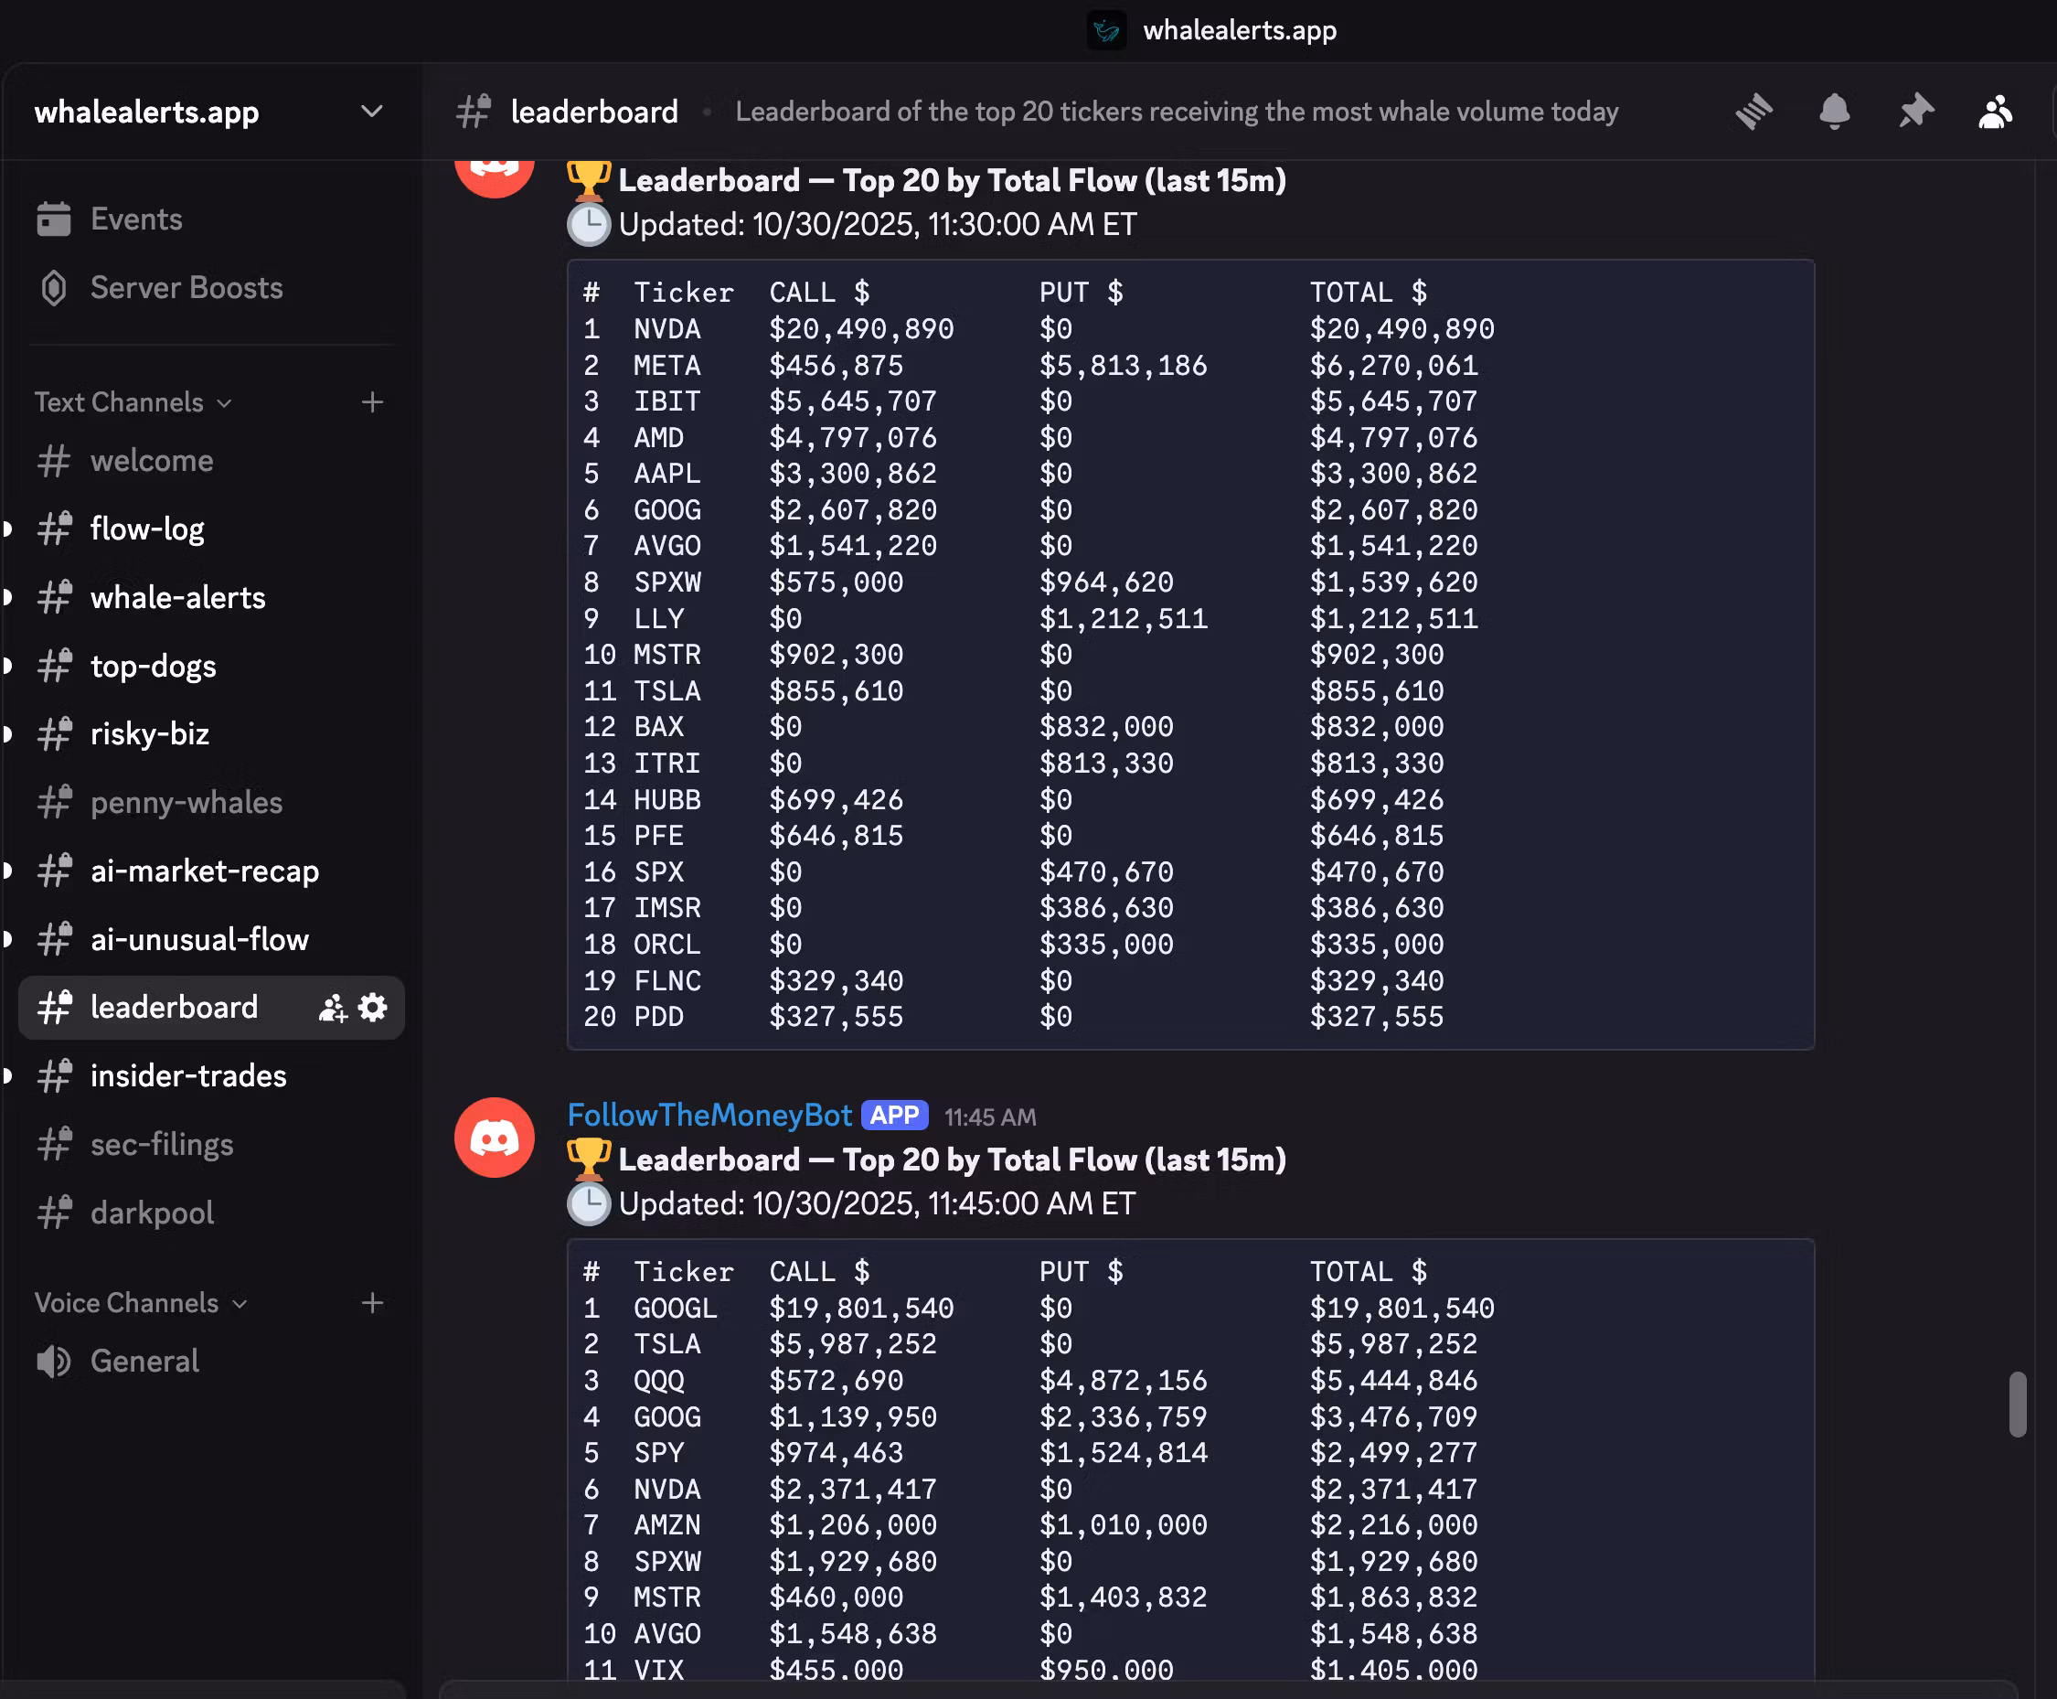Toggle the member list icon
This screenshot has width=2057, height=1699.
(1996, 112)
